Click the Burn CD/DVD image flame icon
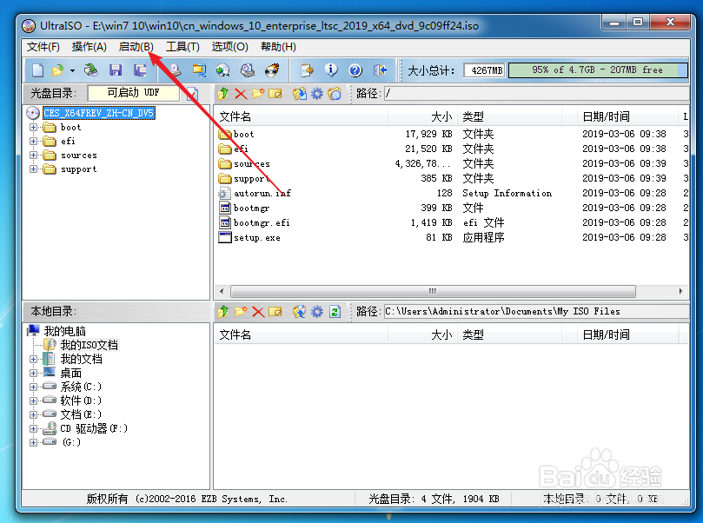Image resolution: width=703 pixels, height=523 pixels. [272, 70]
